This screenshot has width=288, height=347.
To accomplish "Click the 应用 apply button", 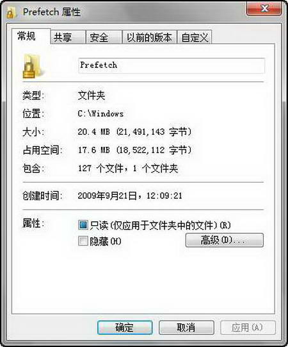I will point(248,327).
